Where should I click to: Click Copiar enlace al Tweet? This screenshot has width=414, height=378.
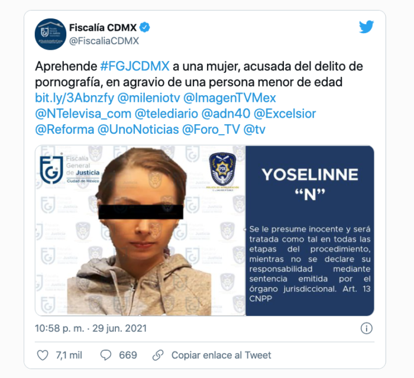click(x=221, y=356)
